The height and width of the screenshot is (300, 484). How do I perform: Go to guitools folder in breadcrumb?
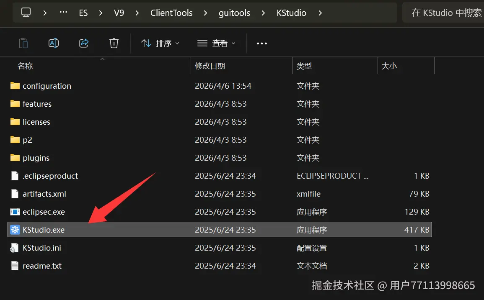[x=234, y=13]
